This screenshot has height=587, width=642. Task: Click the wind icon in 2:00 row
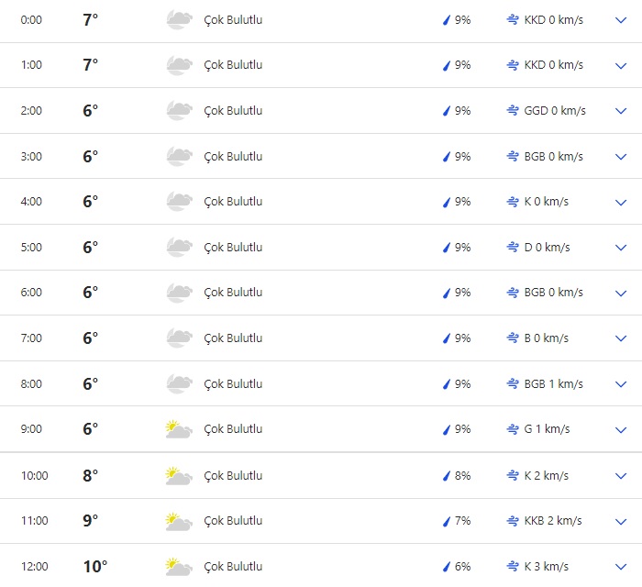(x=513, y=111)
